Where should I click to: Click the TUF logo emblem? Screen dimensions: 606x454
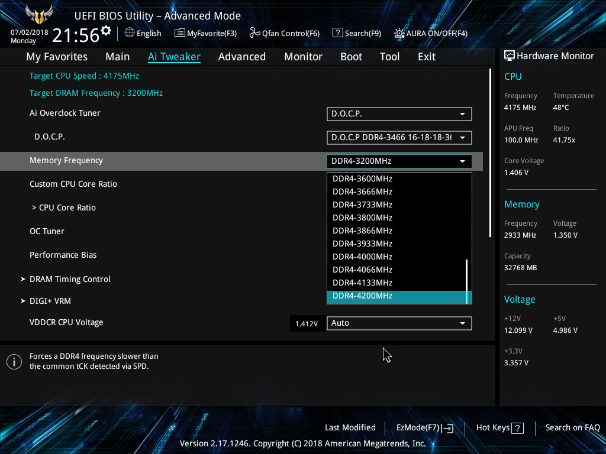(x=39, y=15)
